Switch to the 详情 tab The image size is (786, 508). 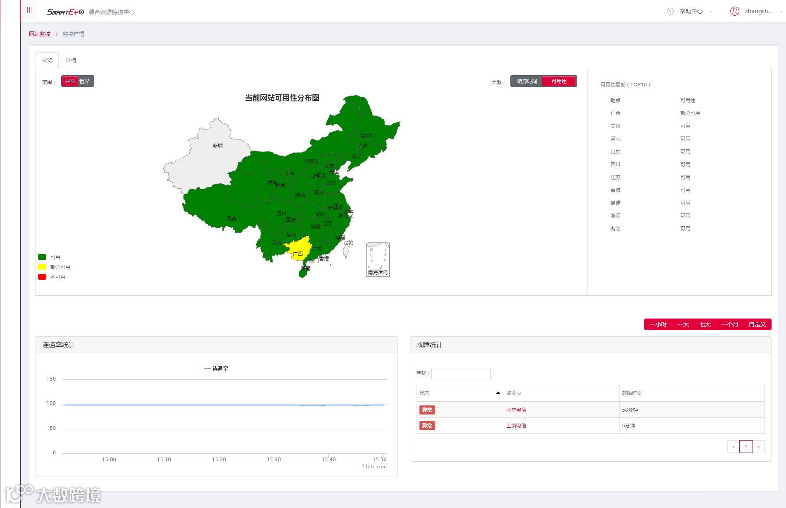[x=71, y=60]
